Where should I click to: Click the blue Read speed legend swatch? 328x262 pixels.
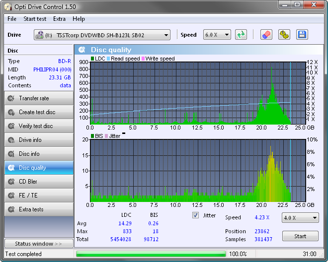[x=108, y=59]
